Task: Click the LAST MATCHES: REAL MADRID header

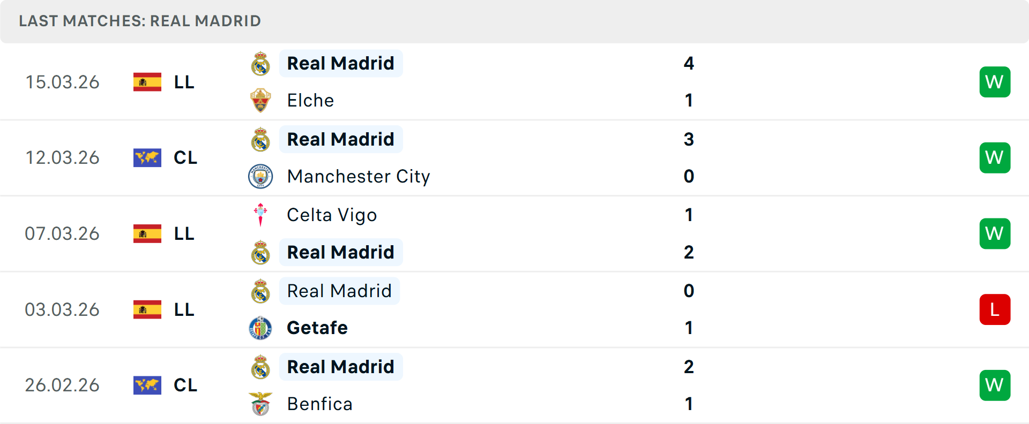Action: (139, 21)
